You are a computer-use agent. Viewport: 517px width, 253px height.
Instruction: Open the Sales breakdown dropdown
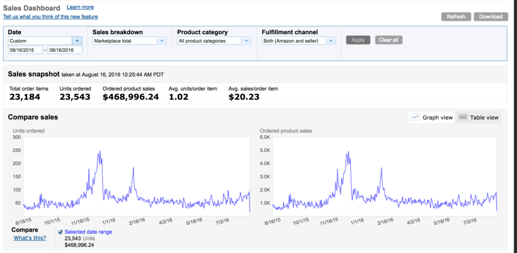(130, 41)
